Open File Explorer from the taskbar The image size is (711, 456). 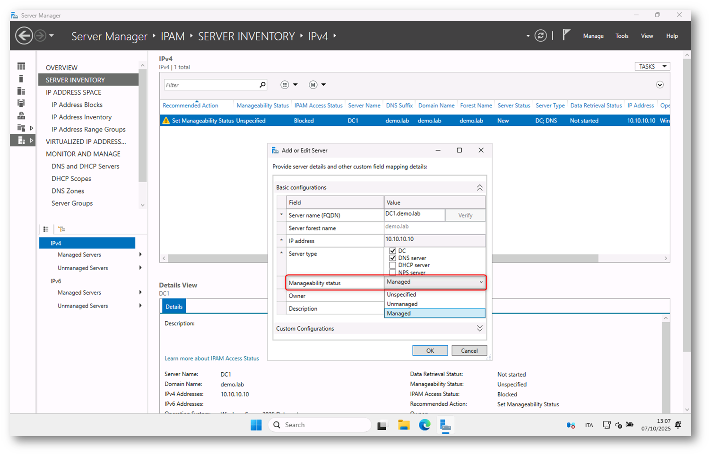click(x=403, y=425)
